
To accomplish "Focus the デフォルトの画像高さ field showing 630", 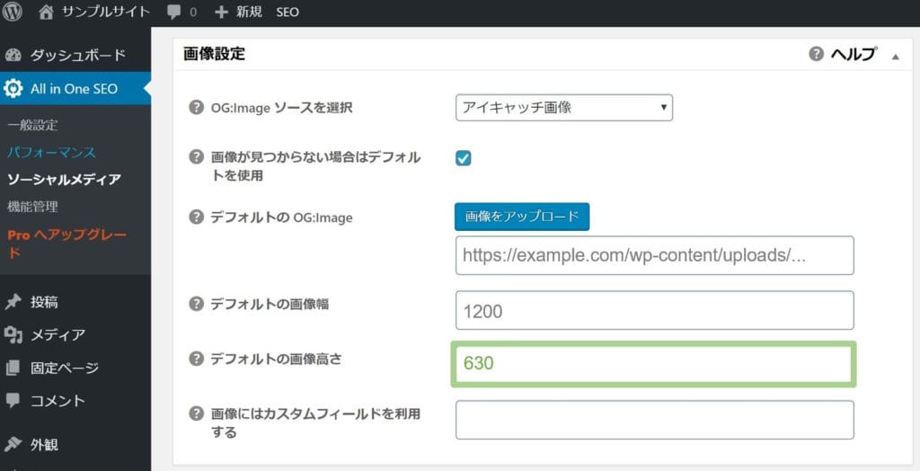I will pos(654,363).
